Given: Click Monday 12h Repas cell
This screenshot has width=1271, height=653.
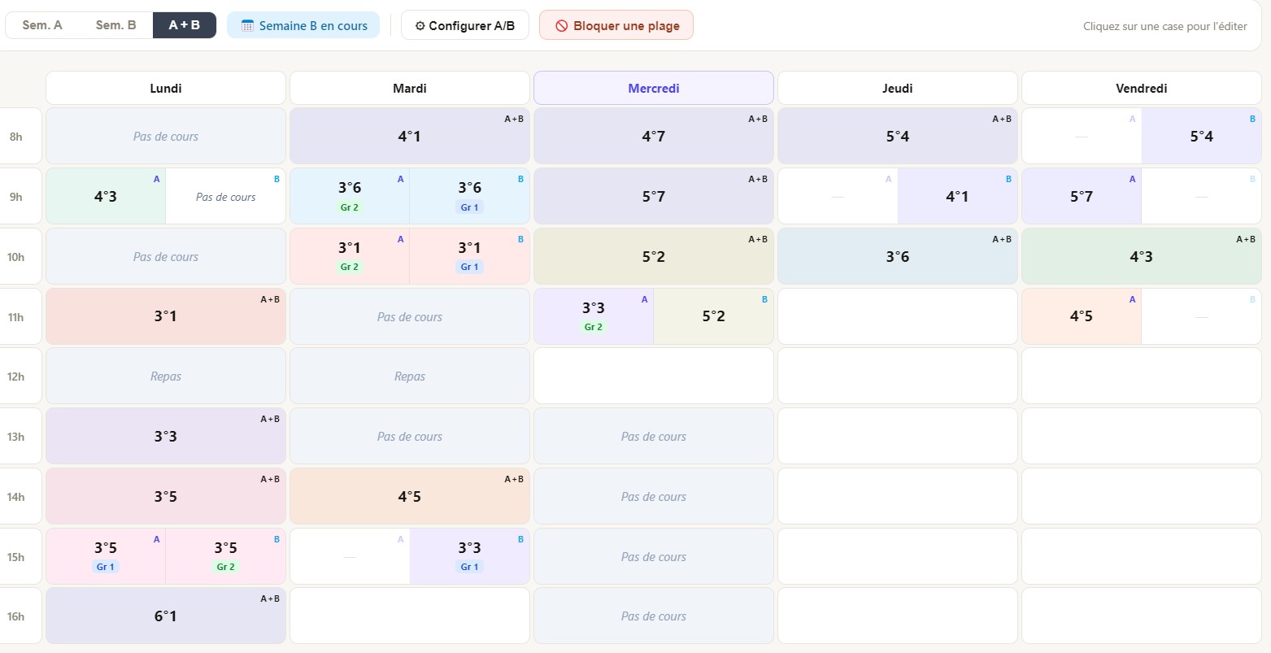Looking at the screenshot, I should 166,377.
